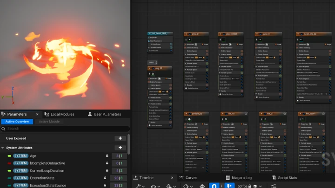Click the diamond keyframe icon in Timeline toolbar
Image resolution: width=335 pixels, height=188 pixels.
point(186,186)
